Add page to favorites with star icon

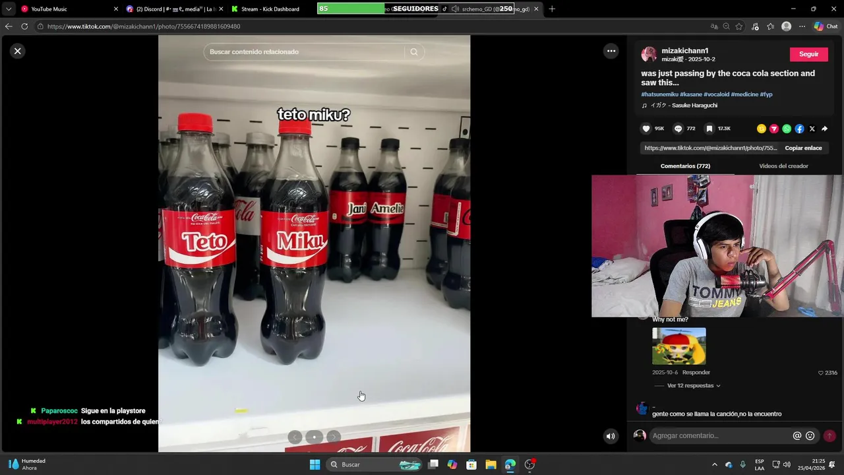(x=739, y=26)
